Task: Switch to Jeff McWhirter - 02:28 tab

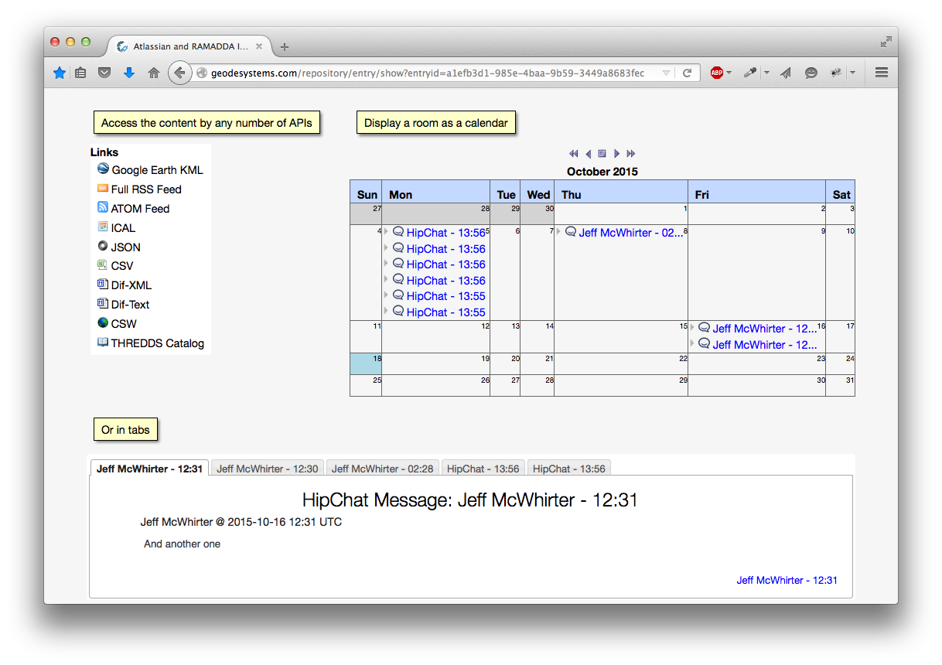Action: pos(383,469)
